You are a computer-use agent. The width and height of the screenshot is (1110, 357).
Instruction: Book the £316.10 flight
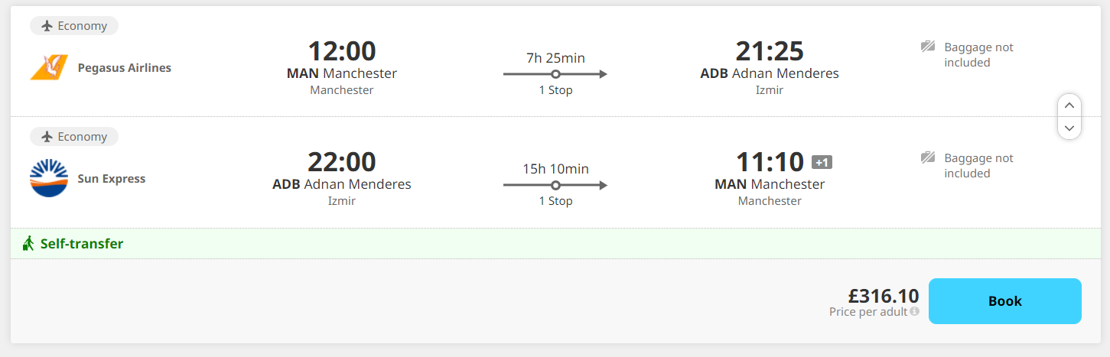1004,301
